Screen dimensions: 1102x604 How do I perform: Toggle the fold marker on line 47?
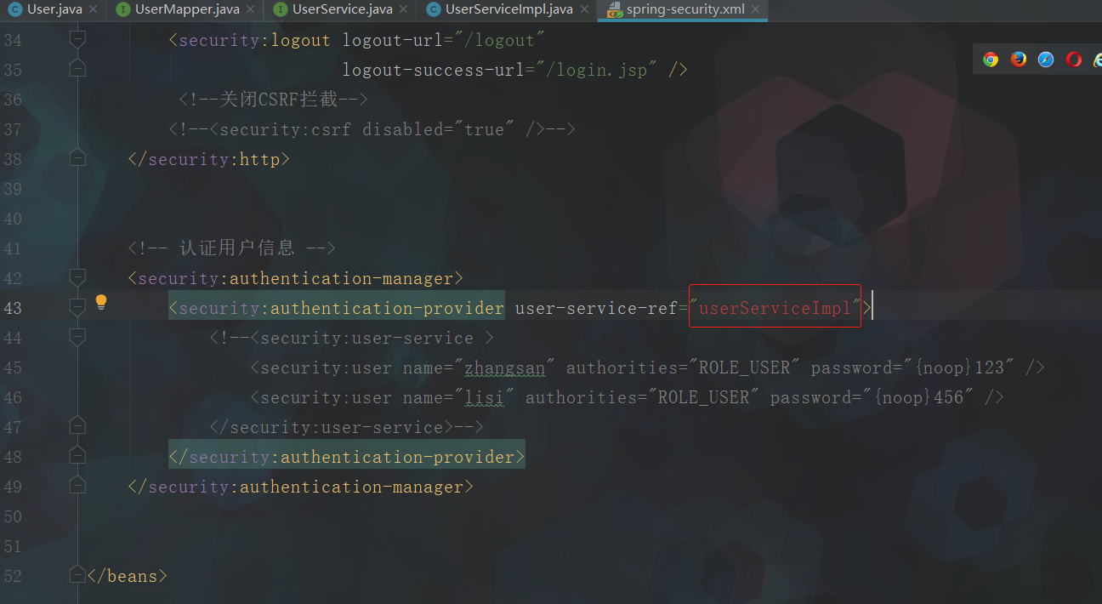click(77, 426)
